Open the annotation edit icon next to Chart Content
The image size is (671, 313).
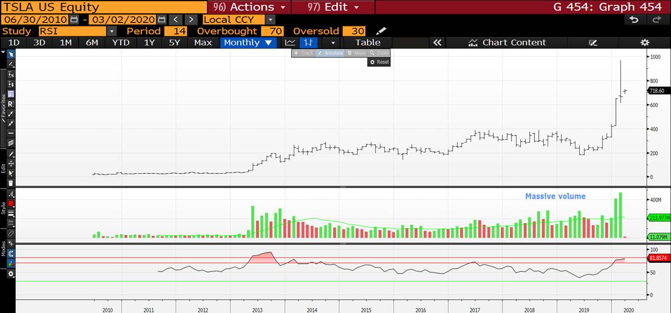tap(593, 43)
